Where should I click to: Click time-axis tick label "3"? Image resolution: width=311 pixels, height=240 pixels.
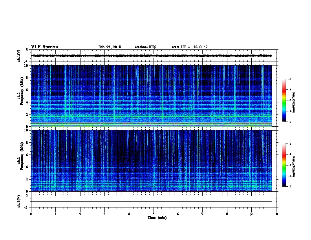pos(104,214)
